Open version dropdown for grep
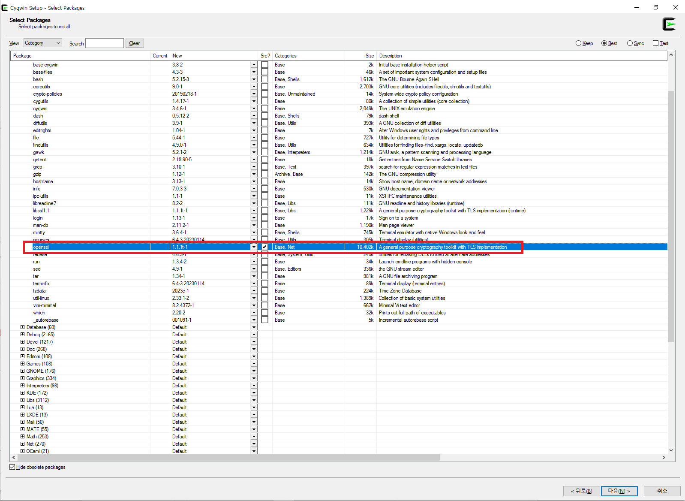 (254, 167)
